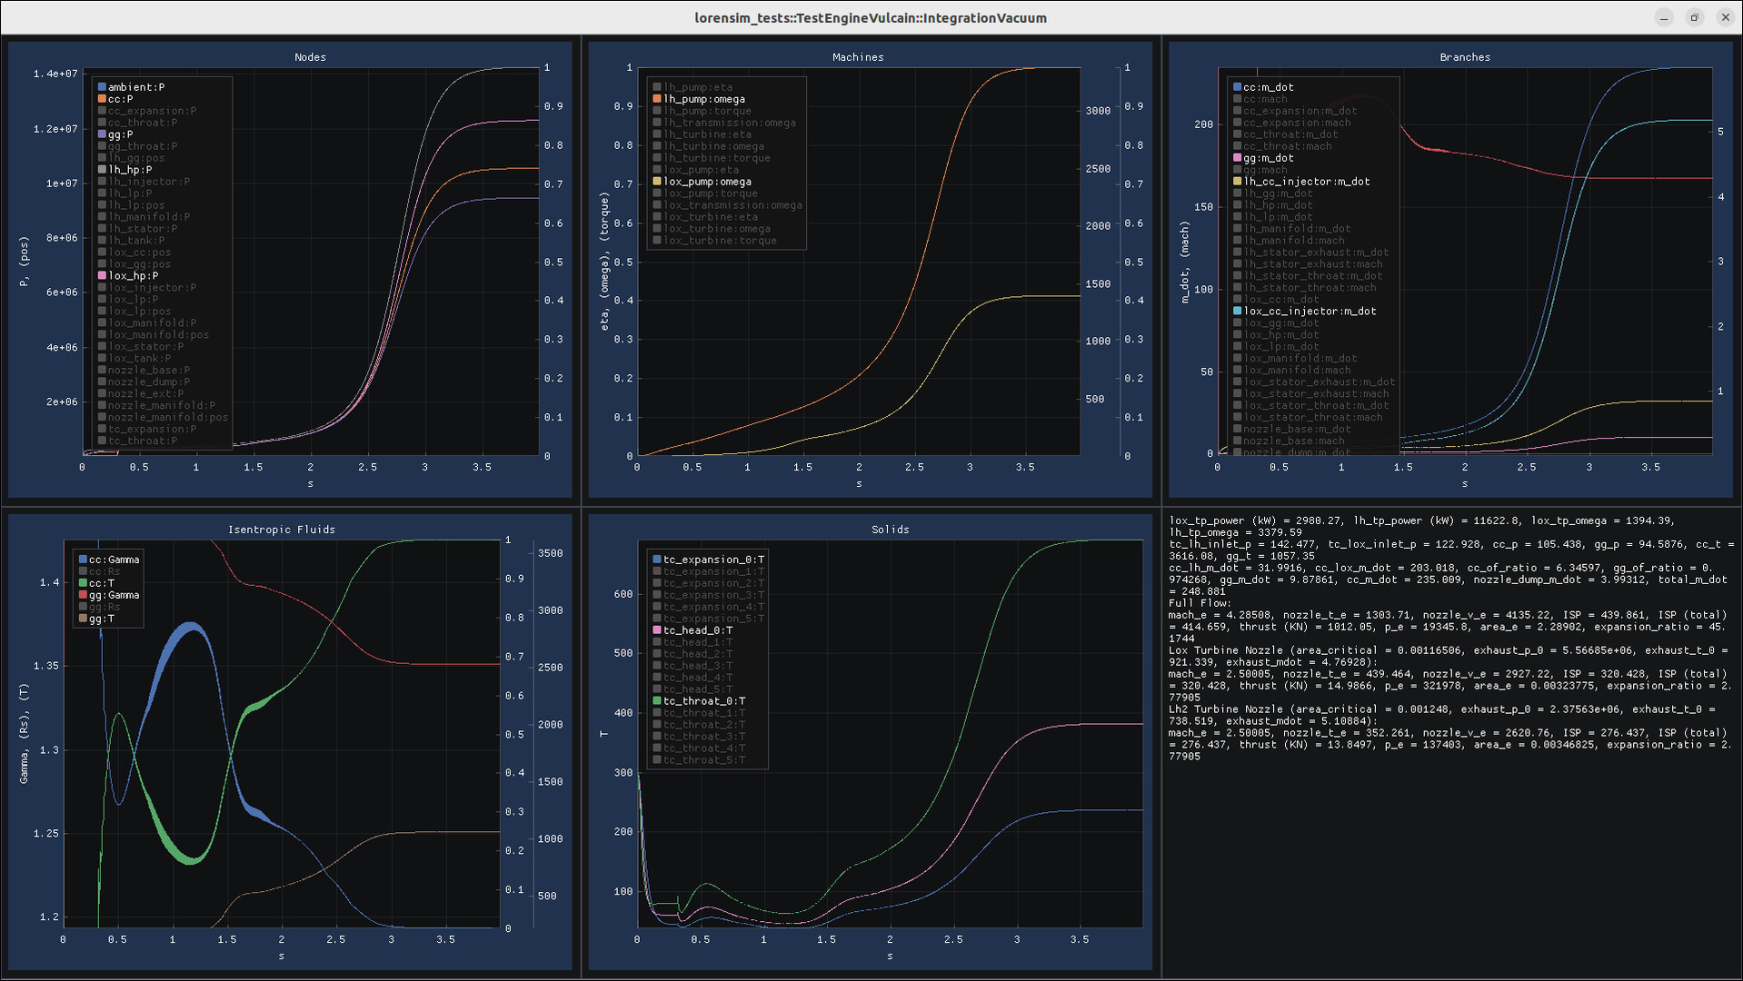Click the lox_pump:omega yellow legend swatch
Image resolution: width=1743 pixels, height=981 pixels.
pos(657,182)
